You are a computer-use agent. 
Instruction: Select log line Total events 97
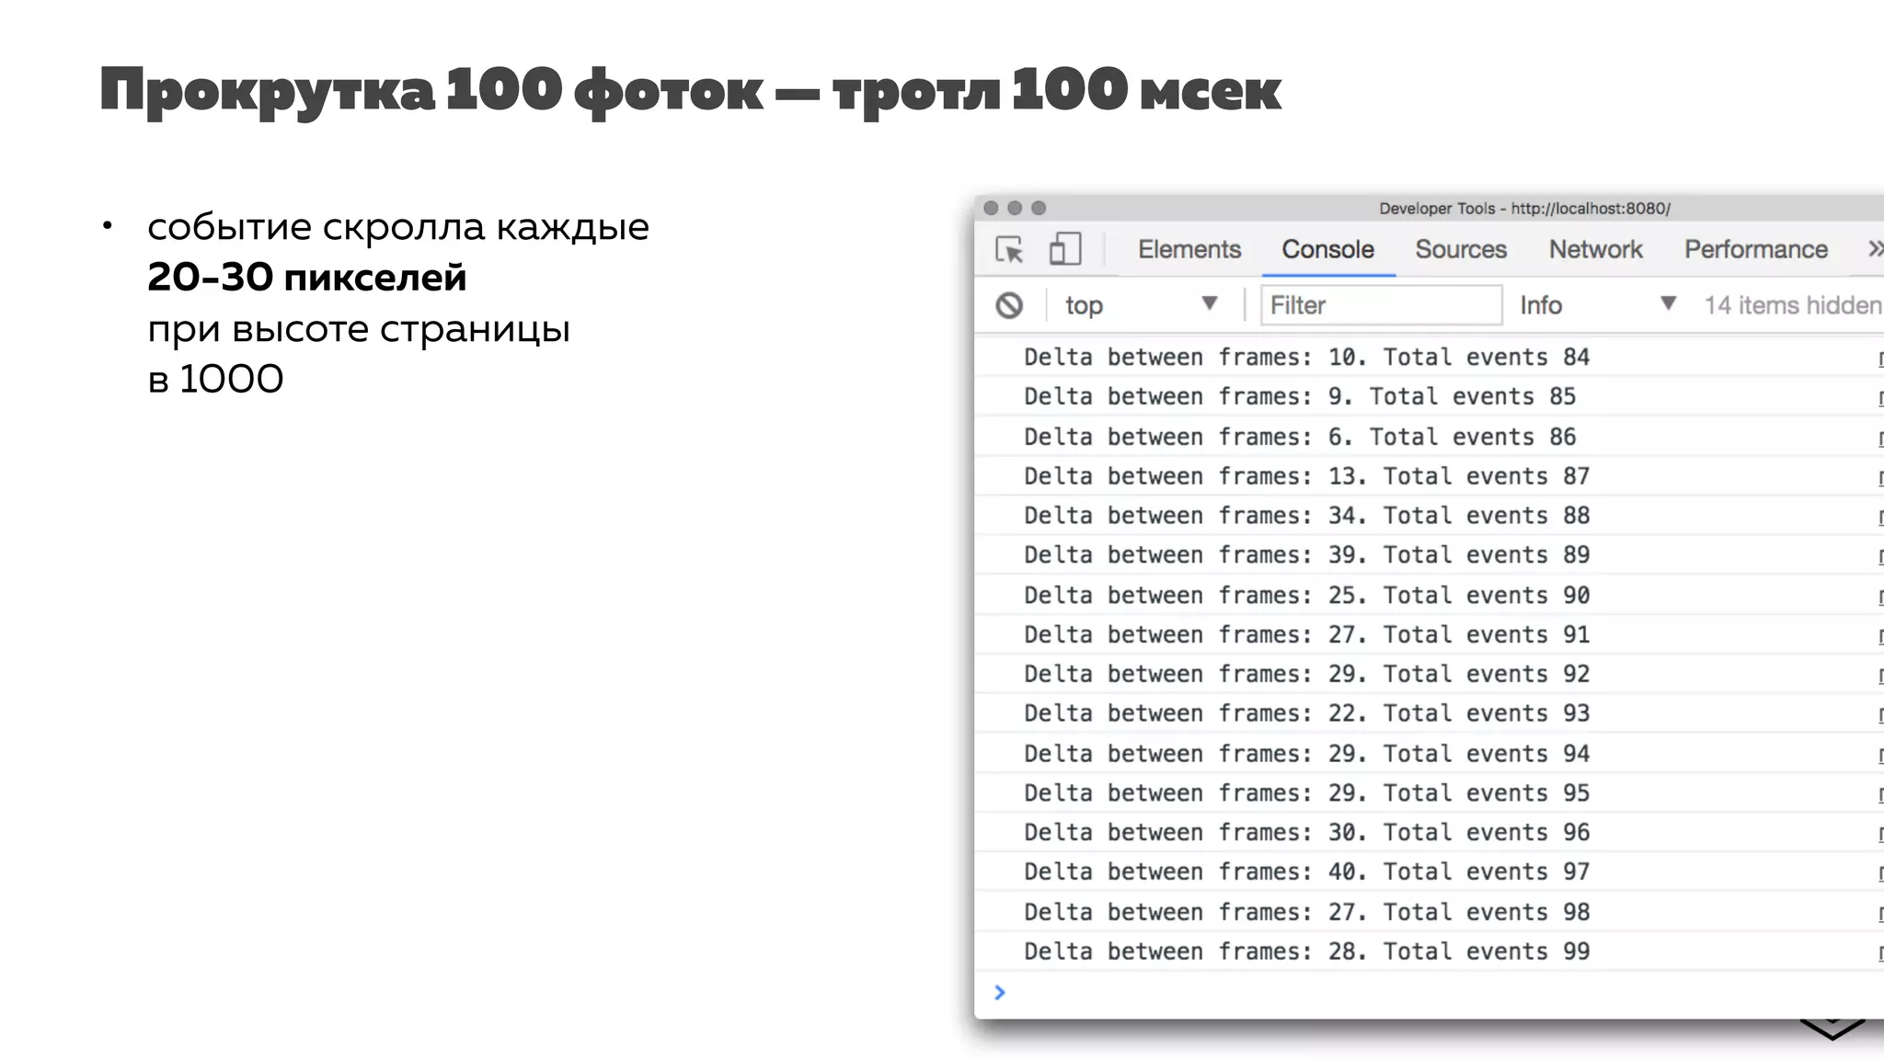pyautogui.click(x=1428, y=872)
